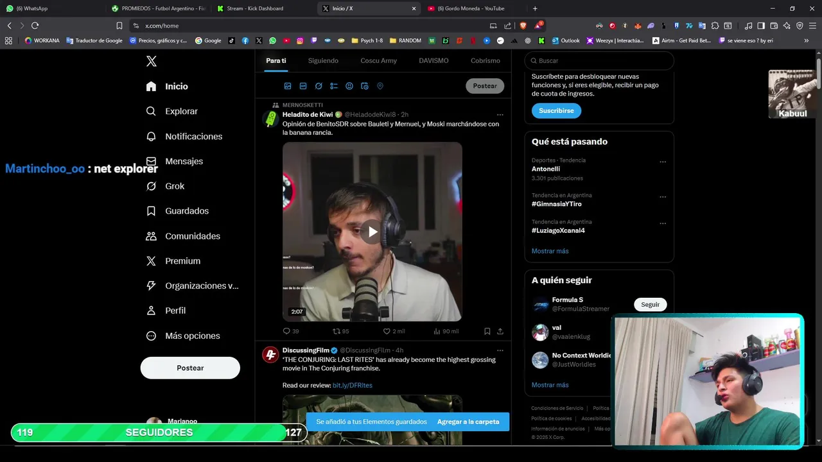Open val @vaalenklug profile suggestion

pos(571,332)
